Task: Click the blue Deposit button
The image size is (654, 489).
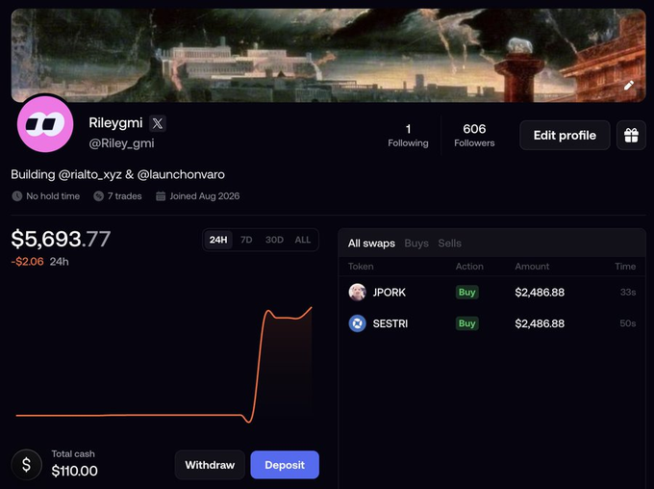Action: click(x=285, y=465)
